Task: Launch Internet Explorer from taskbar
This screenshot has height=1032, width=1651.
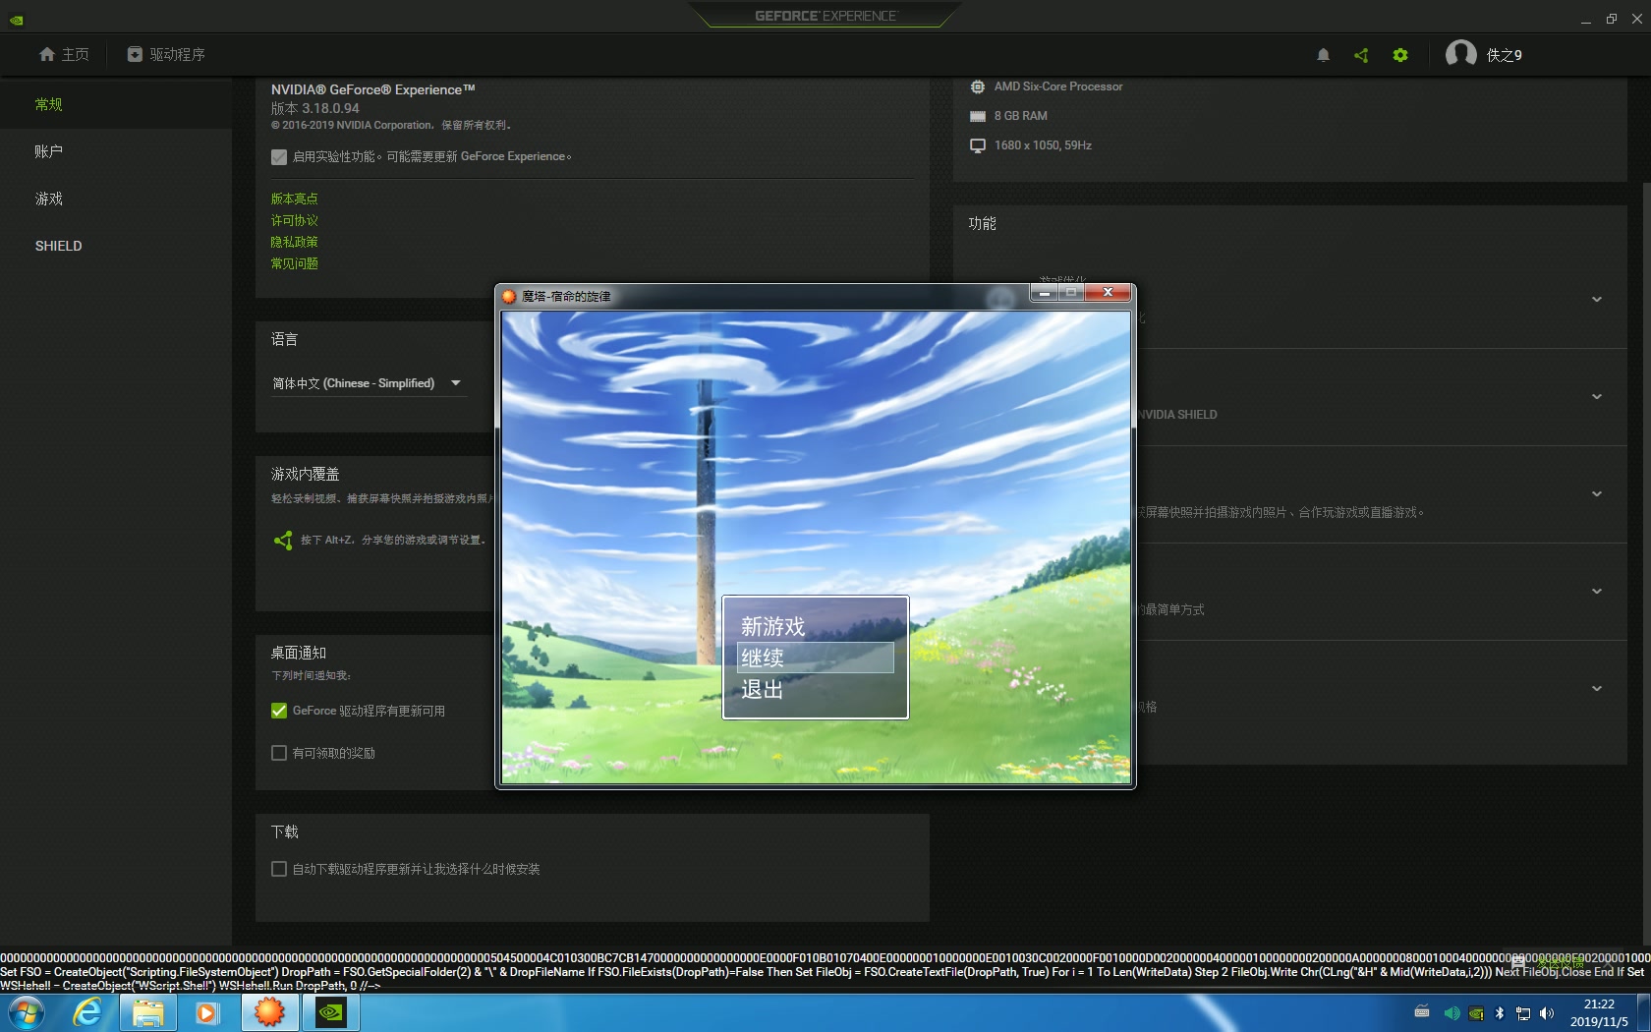Action: (87, 1012)
